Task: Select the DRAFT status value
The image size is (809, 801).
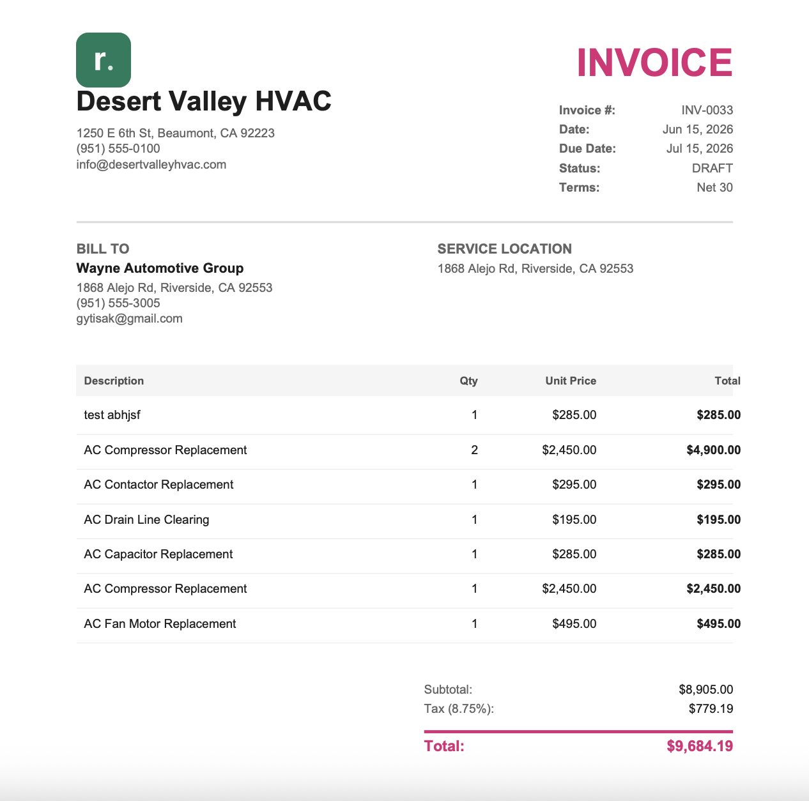Action: 713,169
